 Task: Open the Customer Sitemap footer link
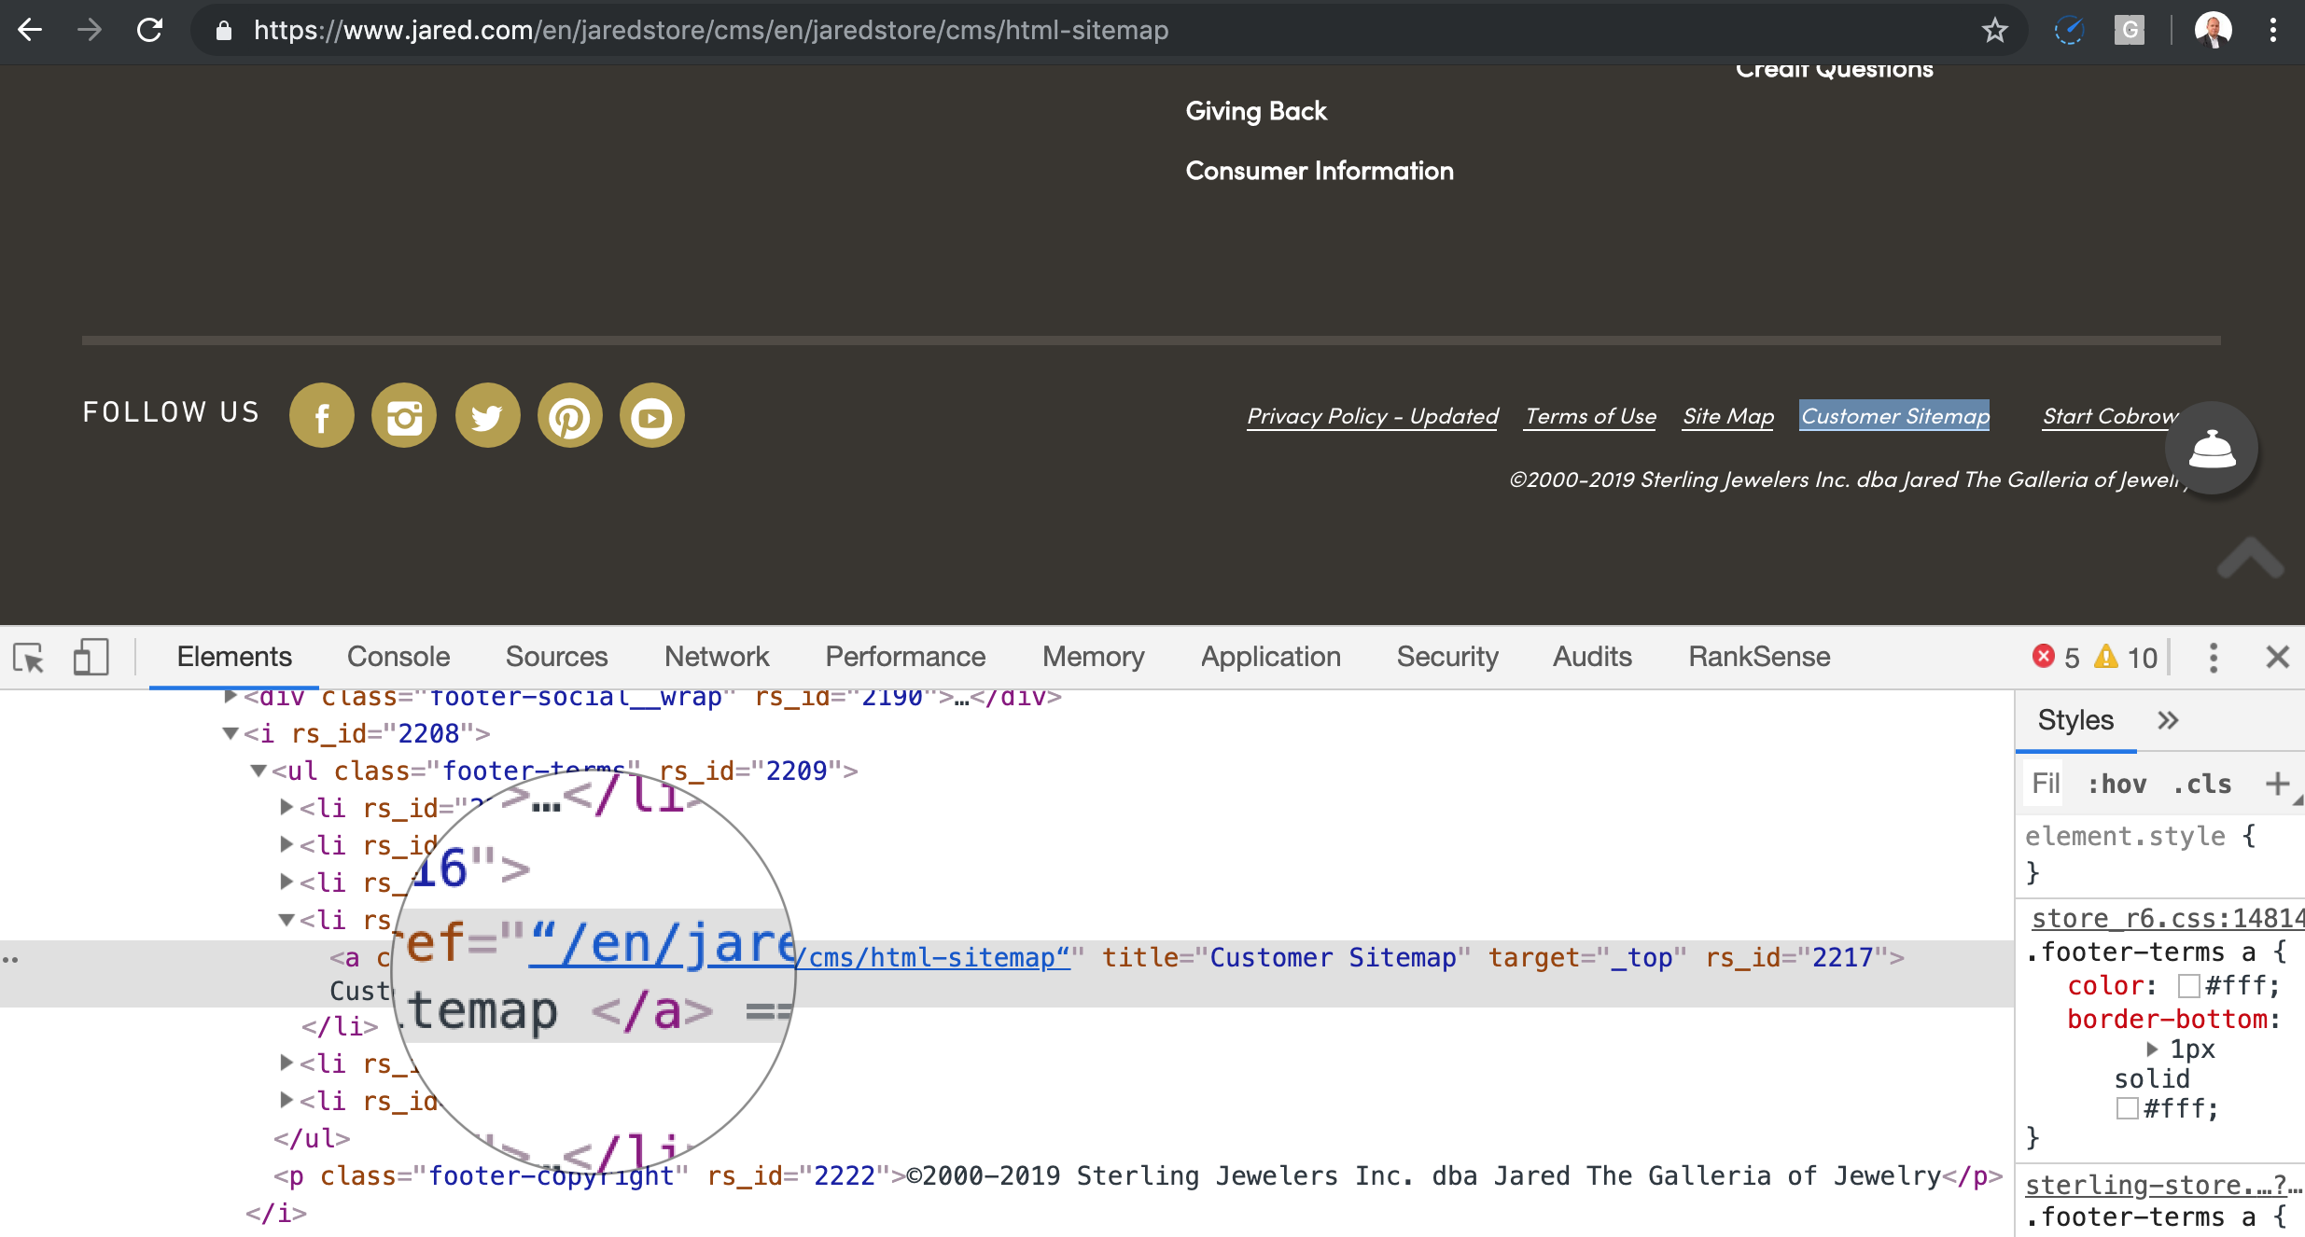coord(1894,416)
